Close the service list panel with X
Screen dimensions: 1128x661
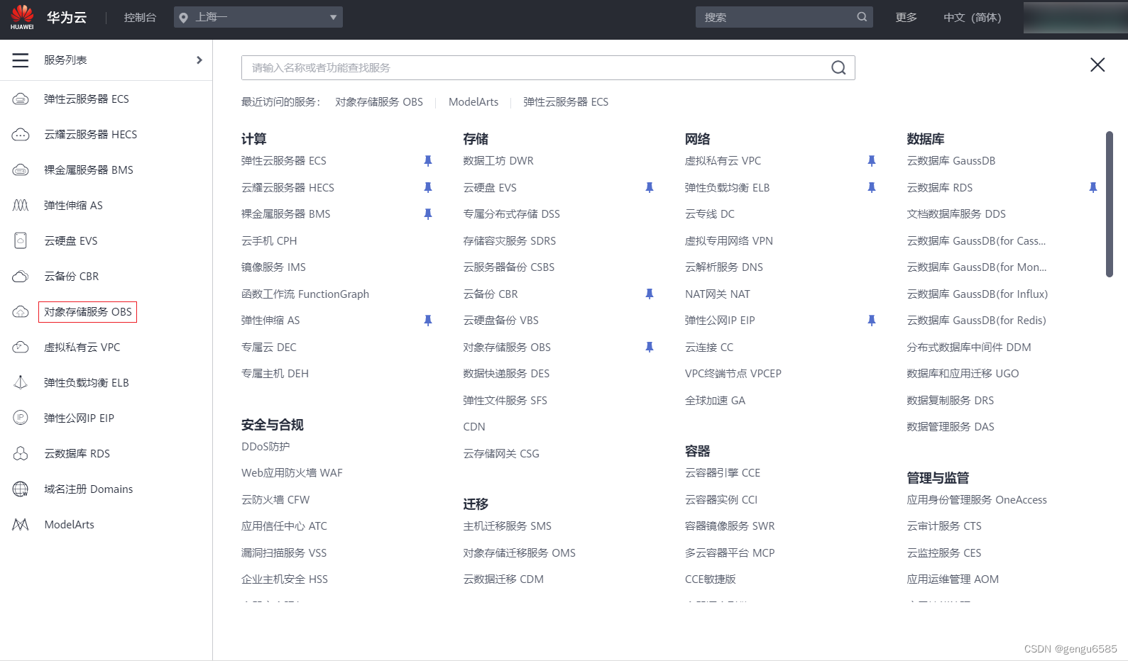click(1097, 65)
